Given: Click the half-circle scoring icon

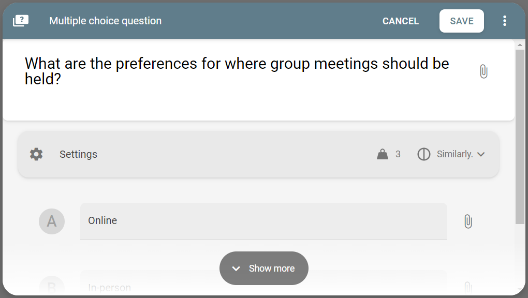Looking at the screenshot, I should [423, 154].
